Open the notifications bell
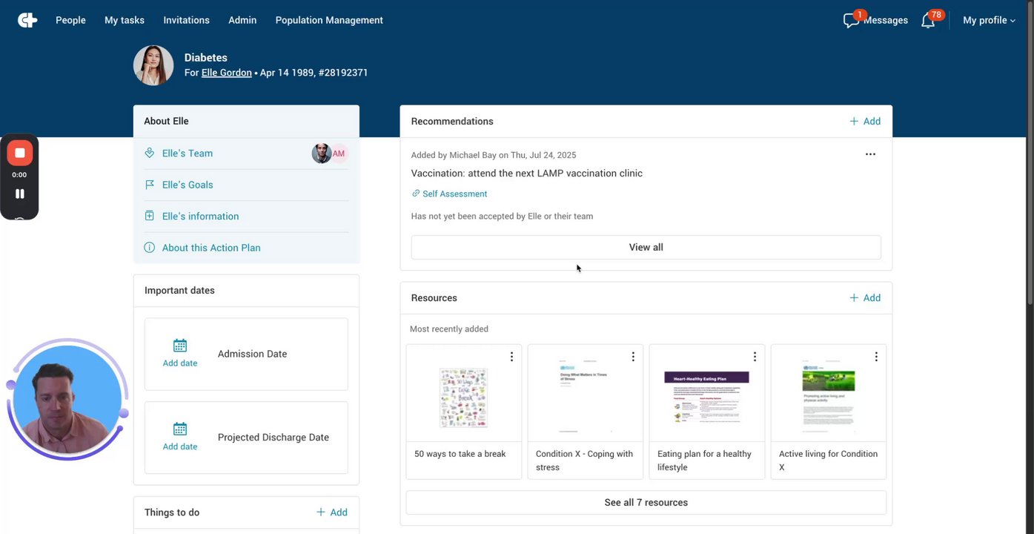Image resolution: width=1034 pixels, height=534 pixels. point(928,21)
